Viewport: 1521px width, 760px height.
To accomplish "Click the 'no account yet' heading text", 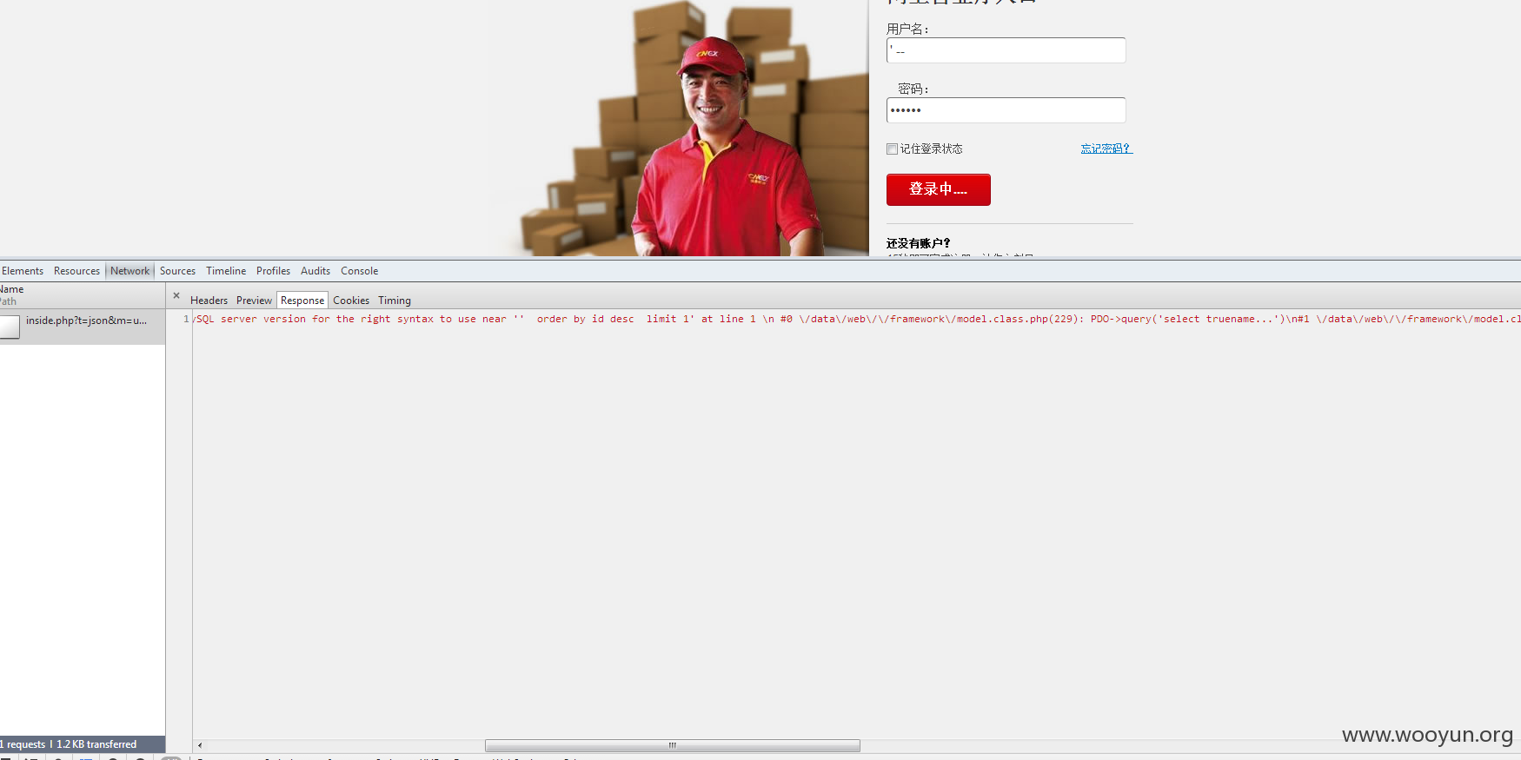I will (919, 243).
